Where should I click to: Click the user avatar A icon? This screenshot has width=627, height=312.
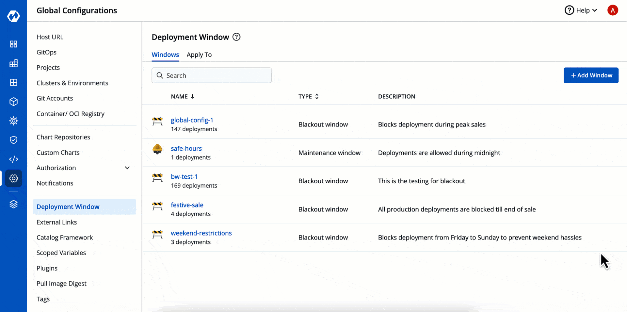(x=612, y=10)
